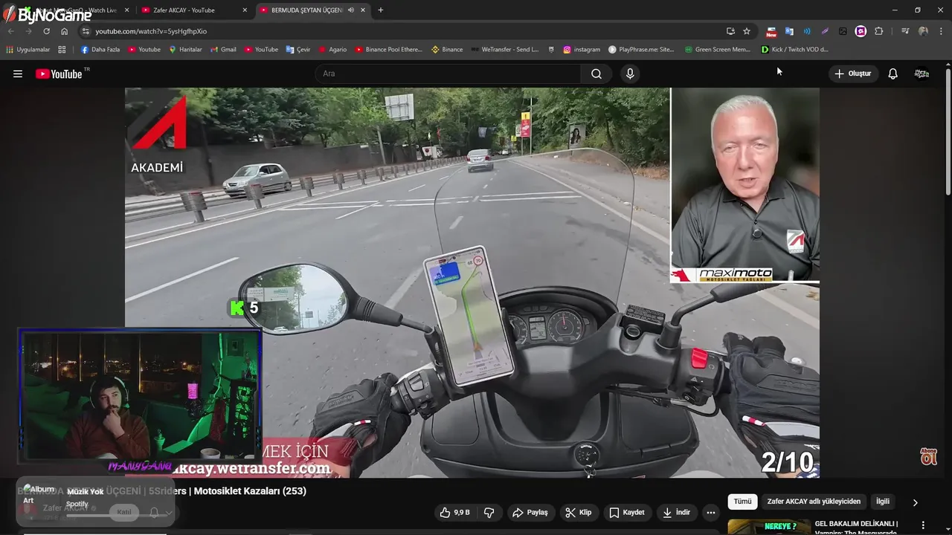Close the BERMUDA ŞEYTAN ÜÇGENİ tab
The height and width of the screenshot is (535, 952).
364,10
